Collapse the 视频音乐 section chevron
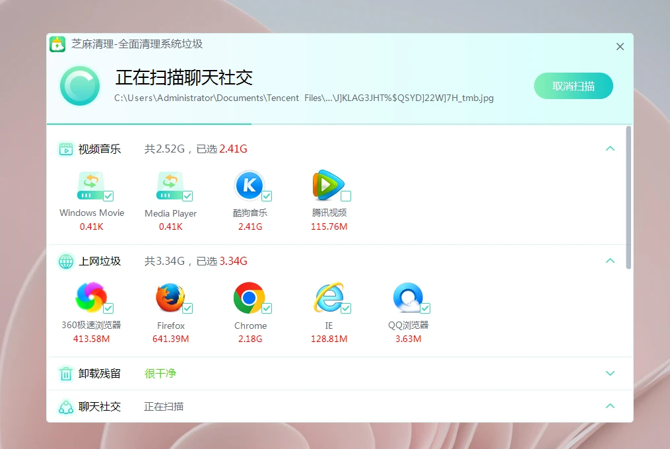This screenshot has width=670, height=449. (610, 149)
